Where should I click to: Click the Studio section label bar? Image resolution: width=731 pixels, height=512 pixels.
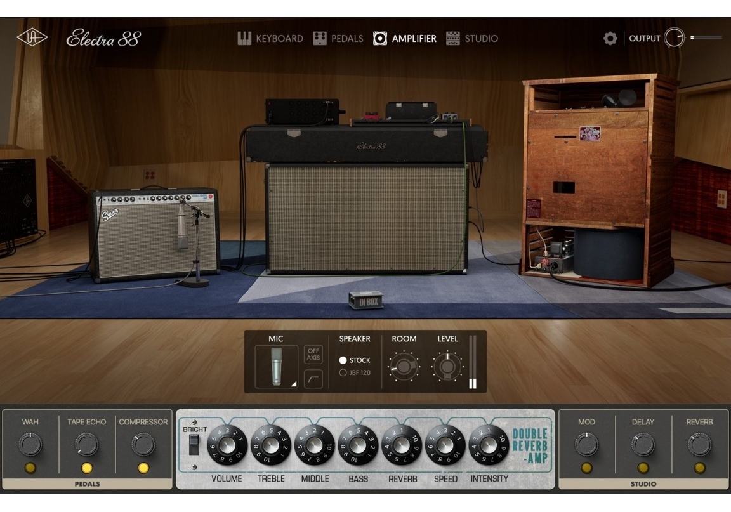coord(643,484)
